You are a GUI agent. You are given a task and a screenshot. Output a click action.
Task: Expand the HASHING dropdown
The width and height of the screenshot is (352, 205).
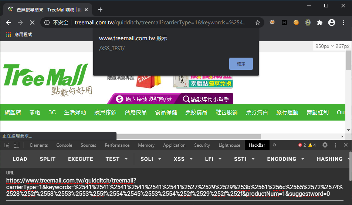[x=333, y=159]
